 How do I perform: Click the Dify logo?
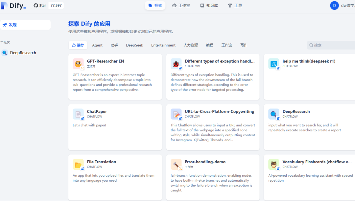point(13,6)
